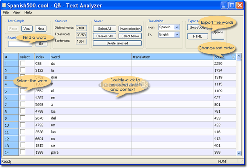Click Invert selection button
248x168 pixels.
point(130,29)
